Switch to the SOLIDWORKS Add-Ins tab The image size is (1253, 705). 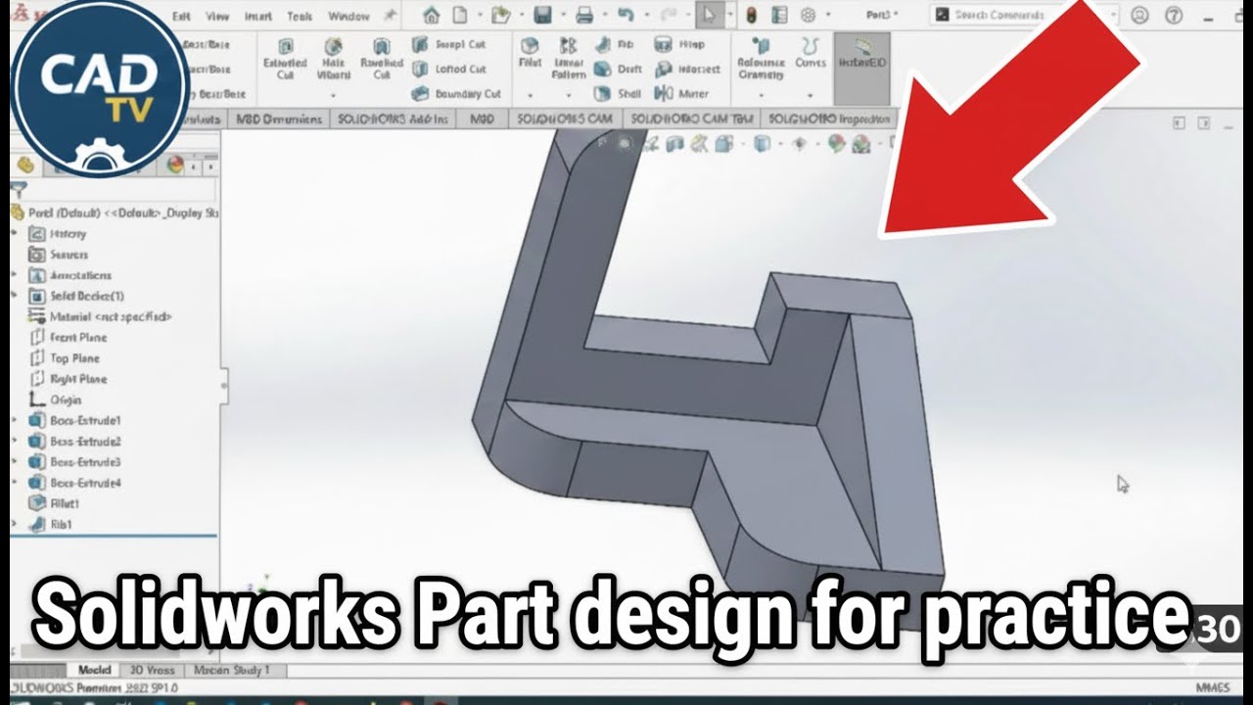(x=394, y=118)
